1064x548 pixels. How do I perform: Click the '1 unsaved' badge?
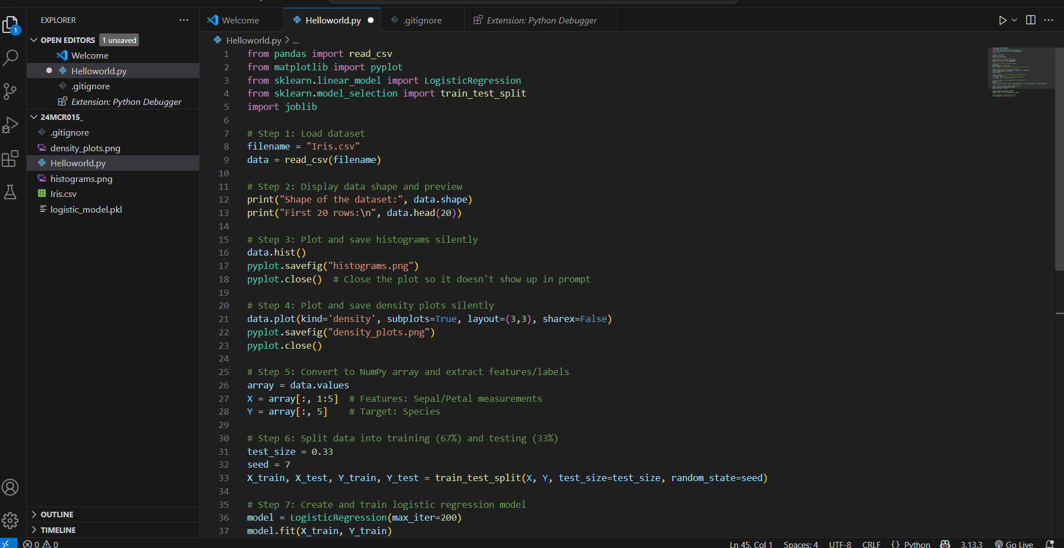(x=119, y=40)
